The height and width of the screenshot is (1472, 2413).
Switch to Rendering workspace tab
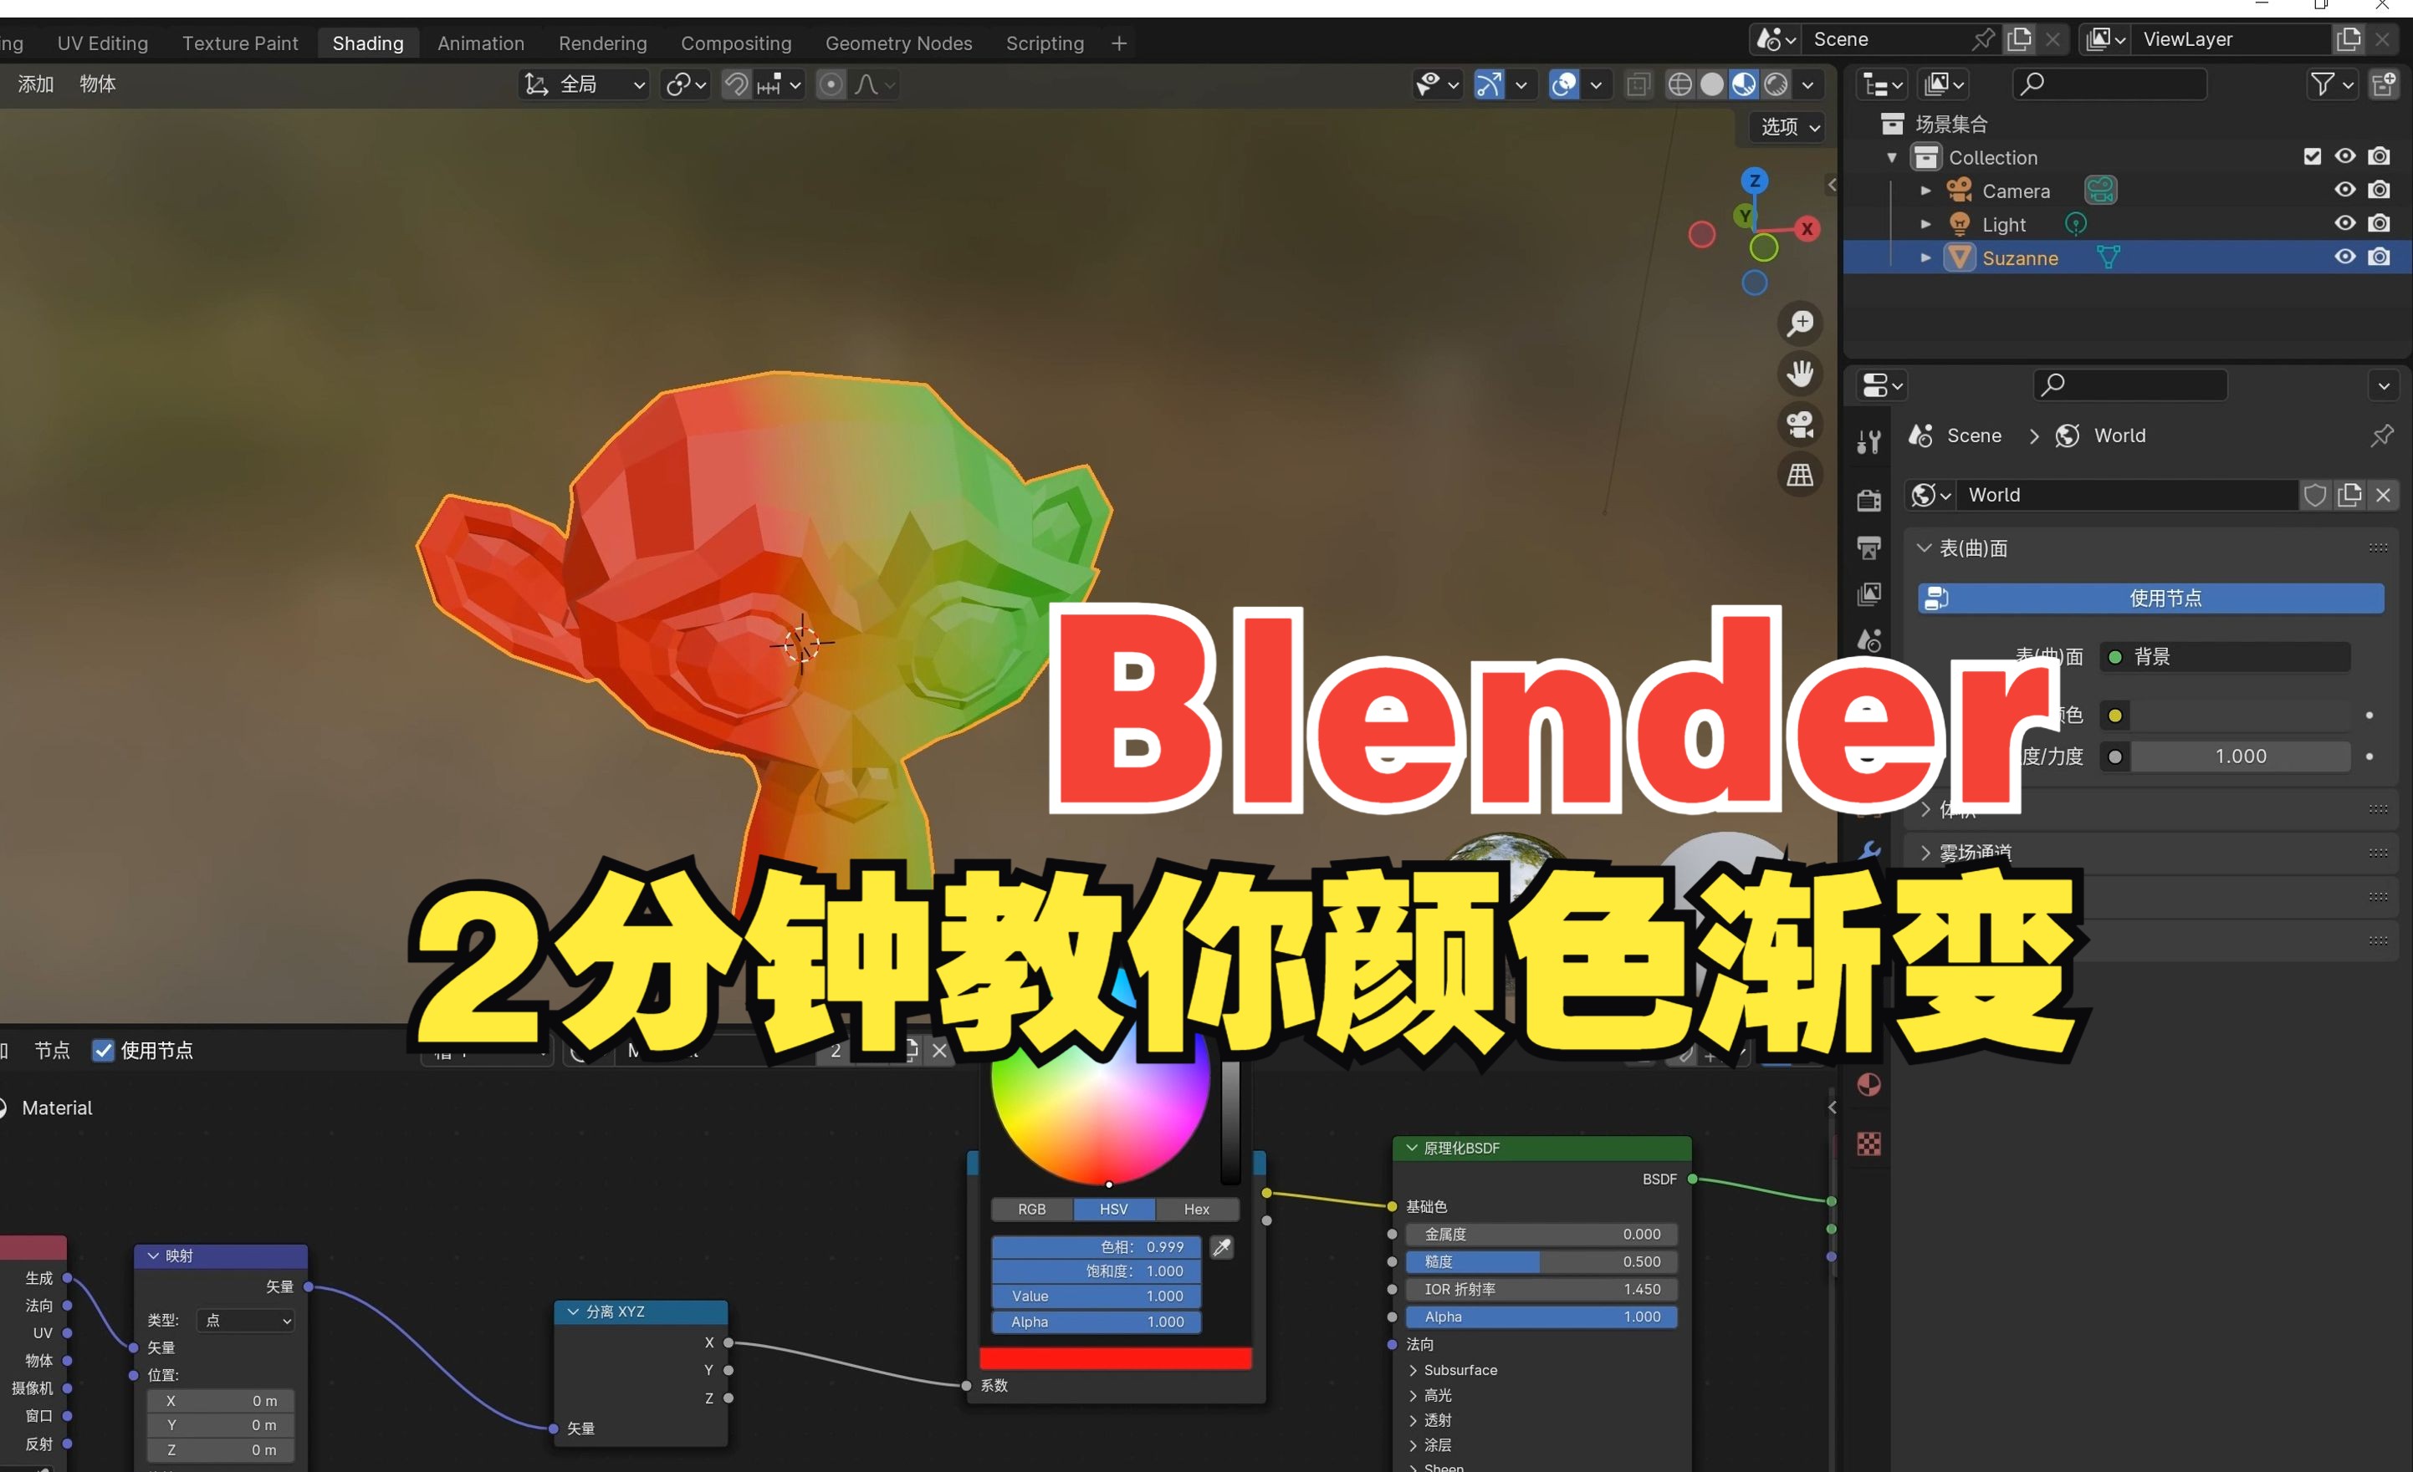pos(602,43)
